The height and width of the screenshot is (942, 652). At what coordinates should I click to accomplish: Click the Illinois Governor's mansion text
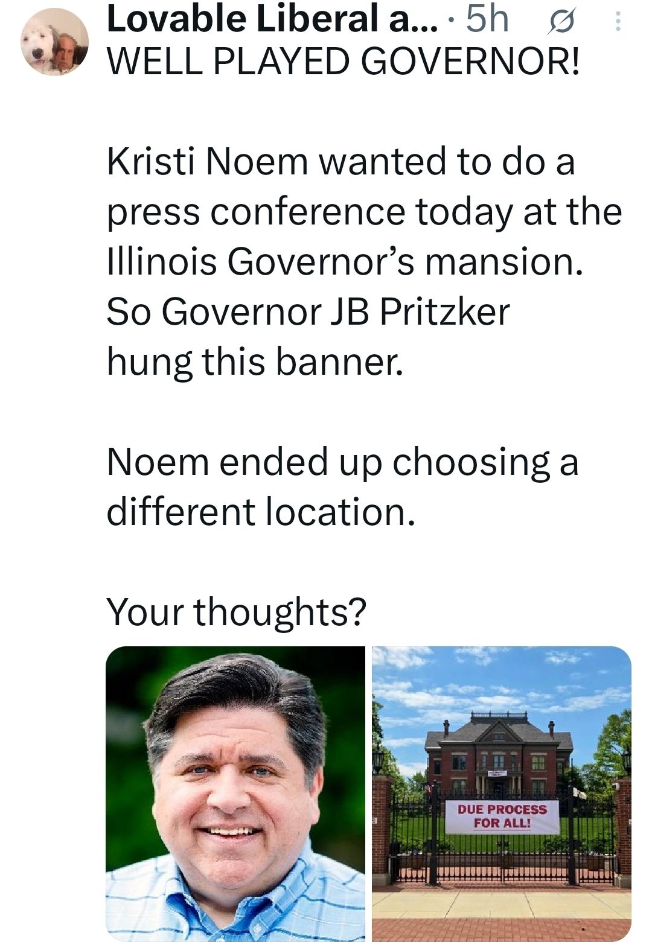[345, 262]
